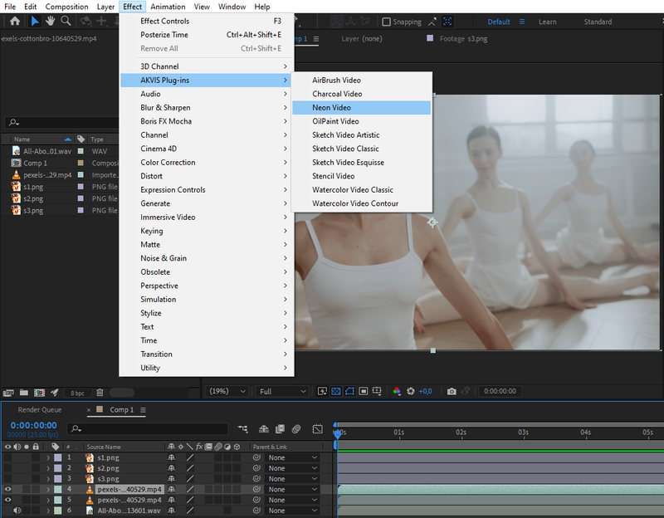Toggle video visibility of layer 4
The height and width of the screenshot is (518, 664).
(x=7, y=489)
